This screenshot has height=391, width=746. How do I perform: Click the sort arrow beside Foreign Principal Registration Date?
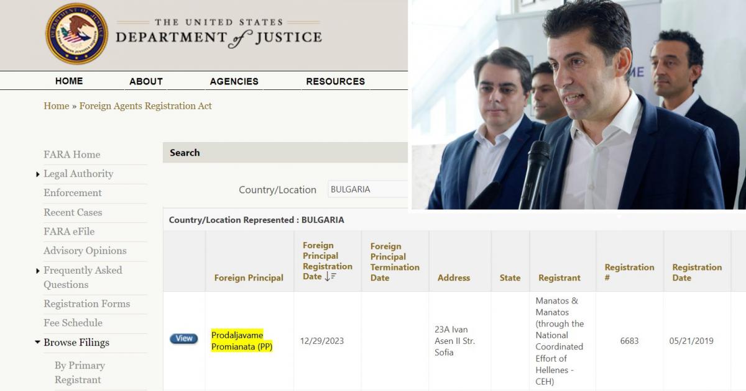tap(330, 277)
